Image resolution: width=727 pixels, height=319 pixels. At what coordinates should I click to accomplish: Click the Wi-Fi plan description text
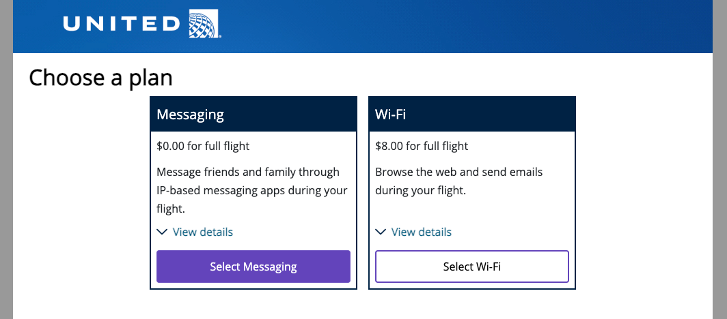point(458,181)
